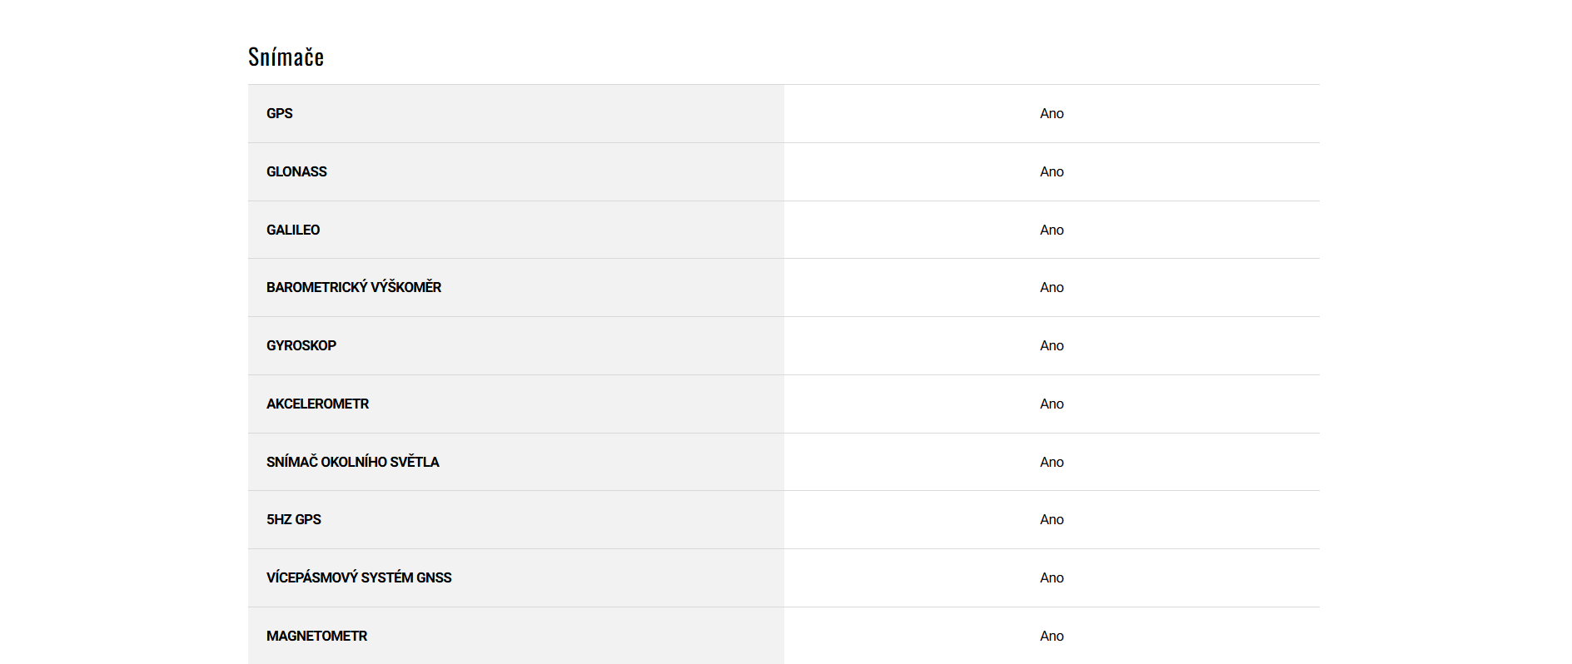Image resolution: width=1572 pixels, height=664 pixels.
Task: Select the Barometrický výškoměr label
Action: [354, 287]
